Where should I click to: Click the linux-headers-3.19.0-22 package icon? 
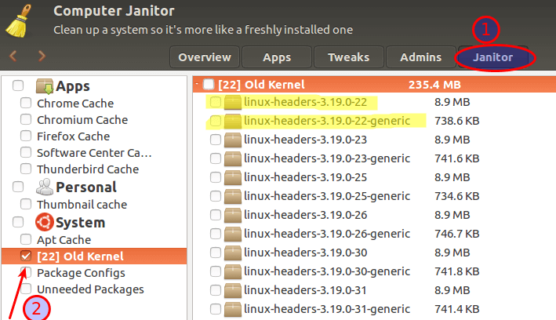tap(233, 103)
